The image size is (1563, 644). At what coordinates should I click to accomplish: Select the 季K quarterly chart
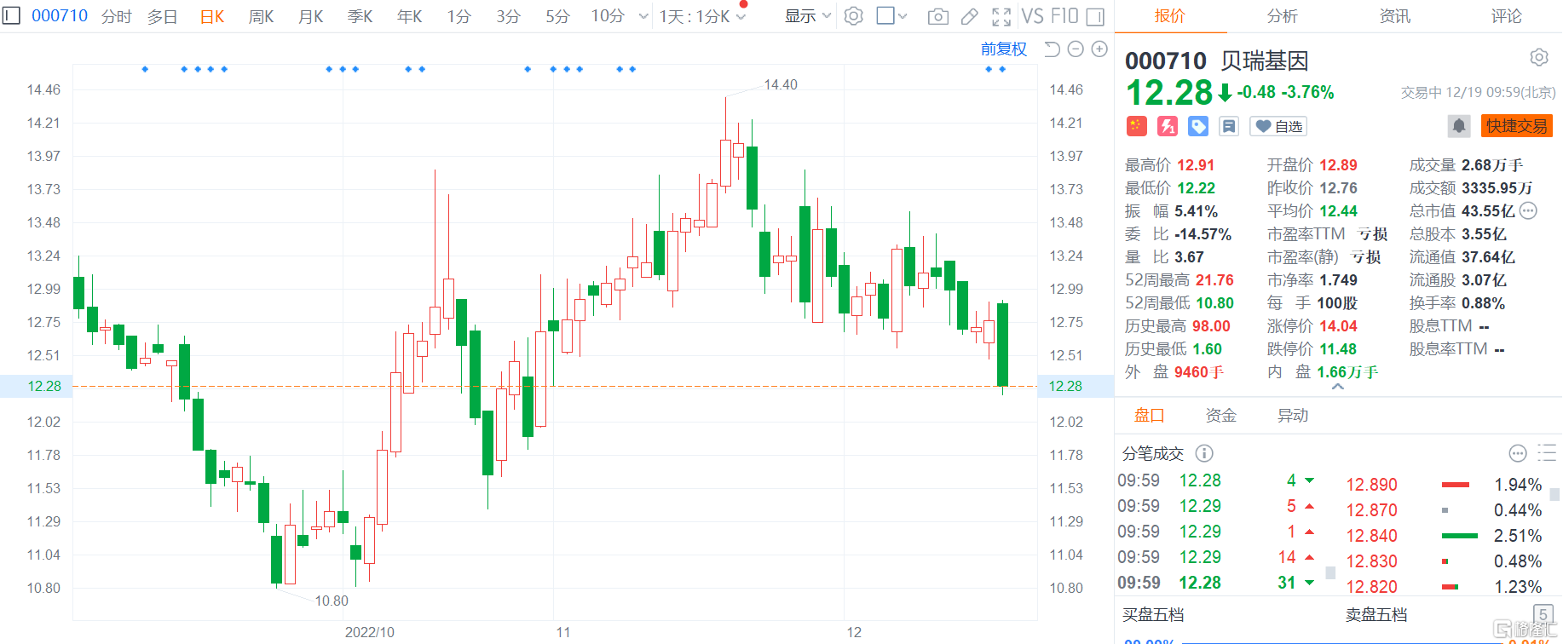click(360, 16)
